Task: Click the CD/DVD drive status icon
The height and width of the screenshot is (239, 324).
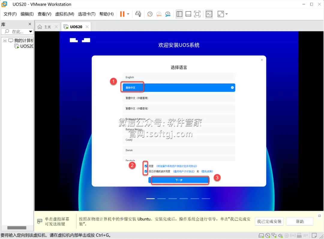Action: pyautogui.click(x=268, y=235)
